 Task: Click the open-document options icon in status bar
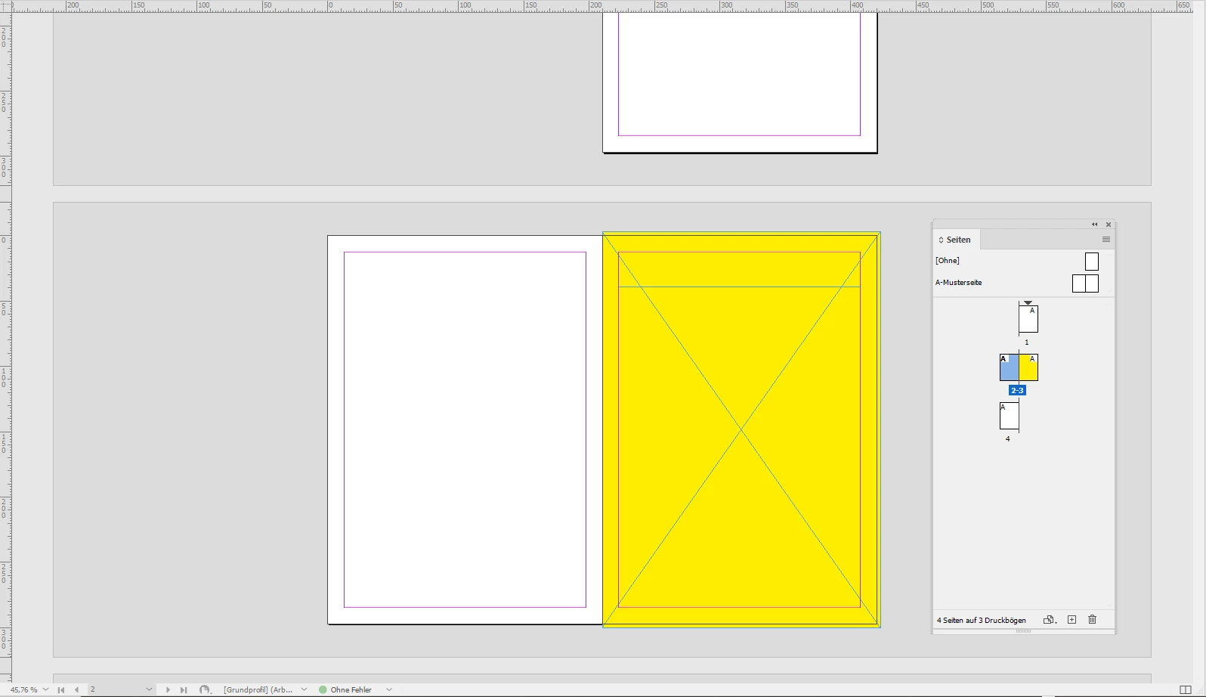[204, 689]
